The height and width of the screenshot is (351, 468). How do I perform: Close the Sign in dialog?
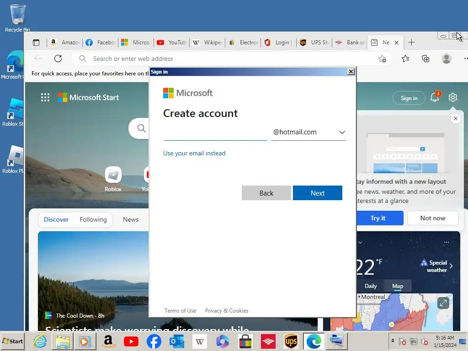click(x=351, y=72)
